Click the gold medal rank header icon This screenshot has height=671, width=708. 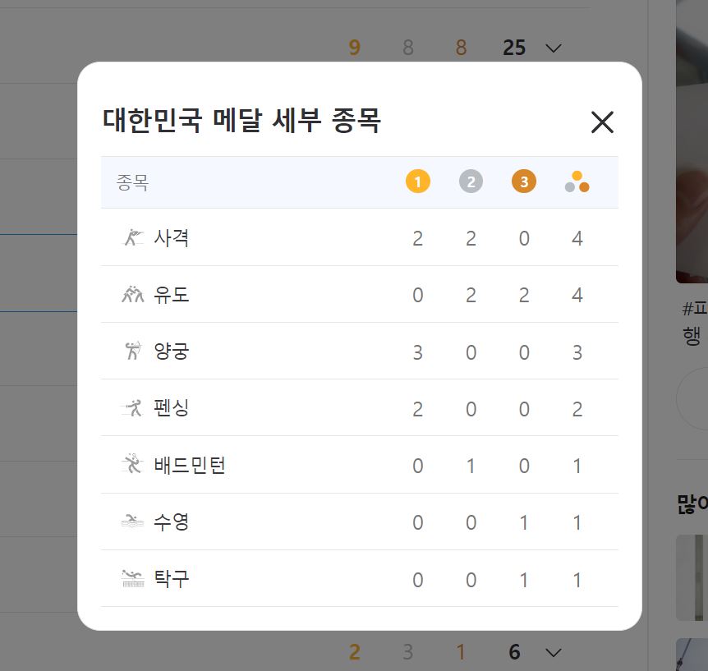pos(417,181)
